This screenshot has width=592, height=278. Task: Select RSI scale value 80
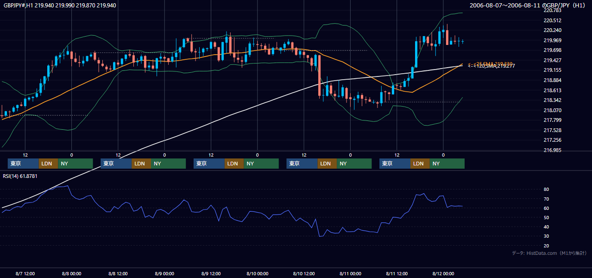tap(547, 190)
